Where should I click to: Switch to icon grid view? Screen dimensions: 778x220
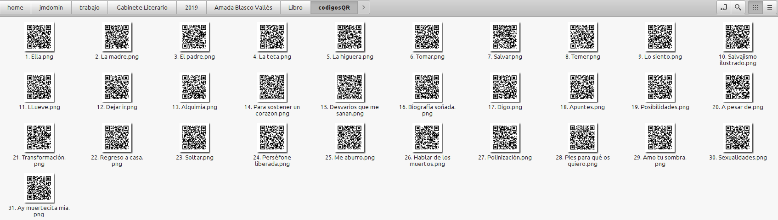(755, 7)
